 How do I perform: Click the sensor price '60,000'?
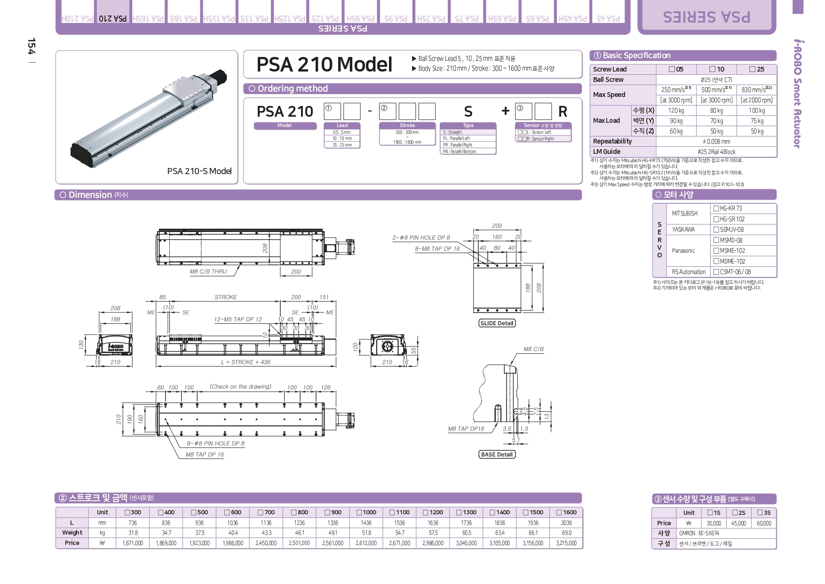[x=764, y=523]
